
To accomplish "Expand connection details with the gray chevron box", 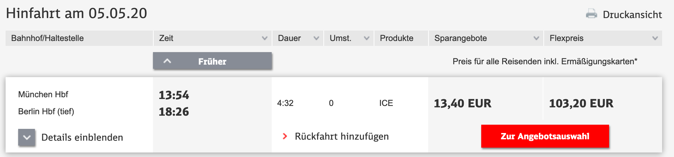I will tap(27, 137).
